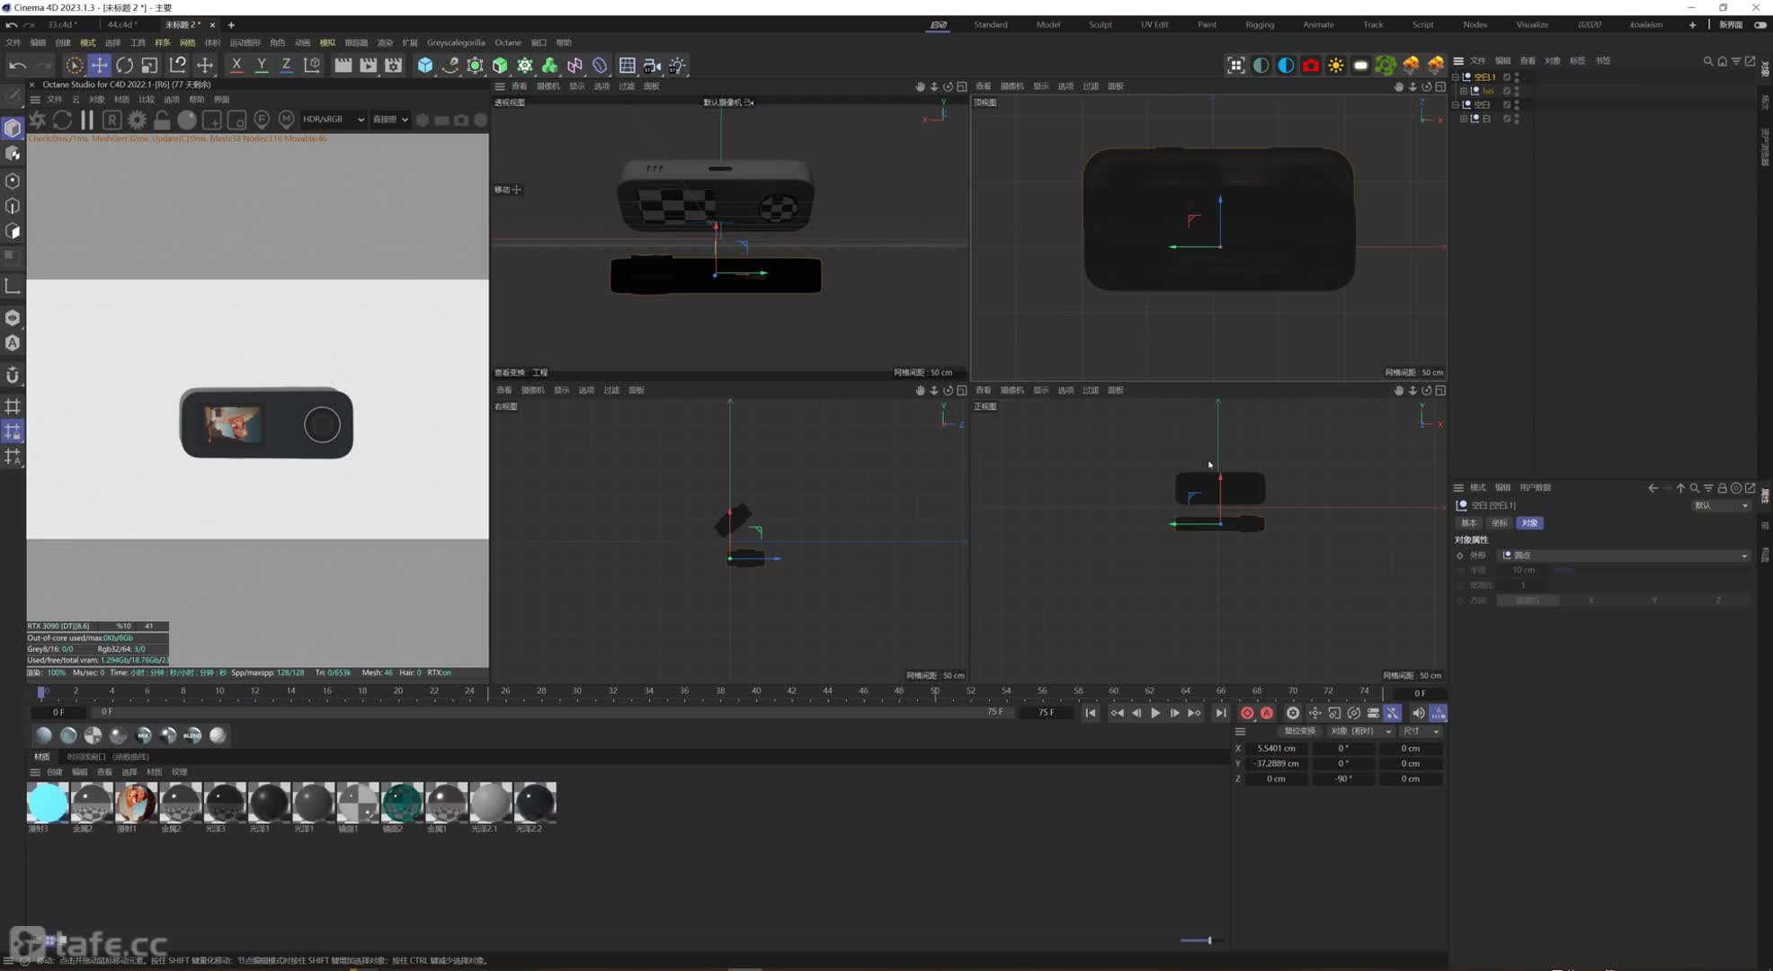The image size is (1773, 971).
Task: Open the 外形 shape dropdown in attributes
Action: pos(1625,556)
